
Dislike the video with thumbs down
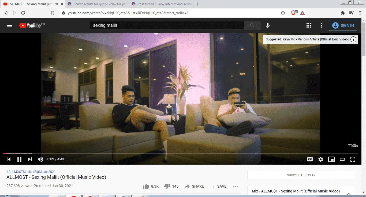[171, 186]
